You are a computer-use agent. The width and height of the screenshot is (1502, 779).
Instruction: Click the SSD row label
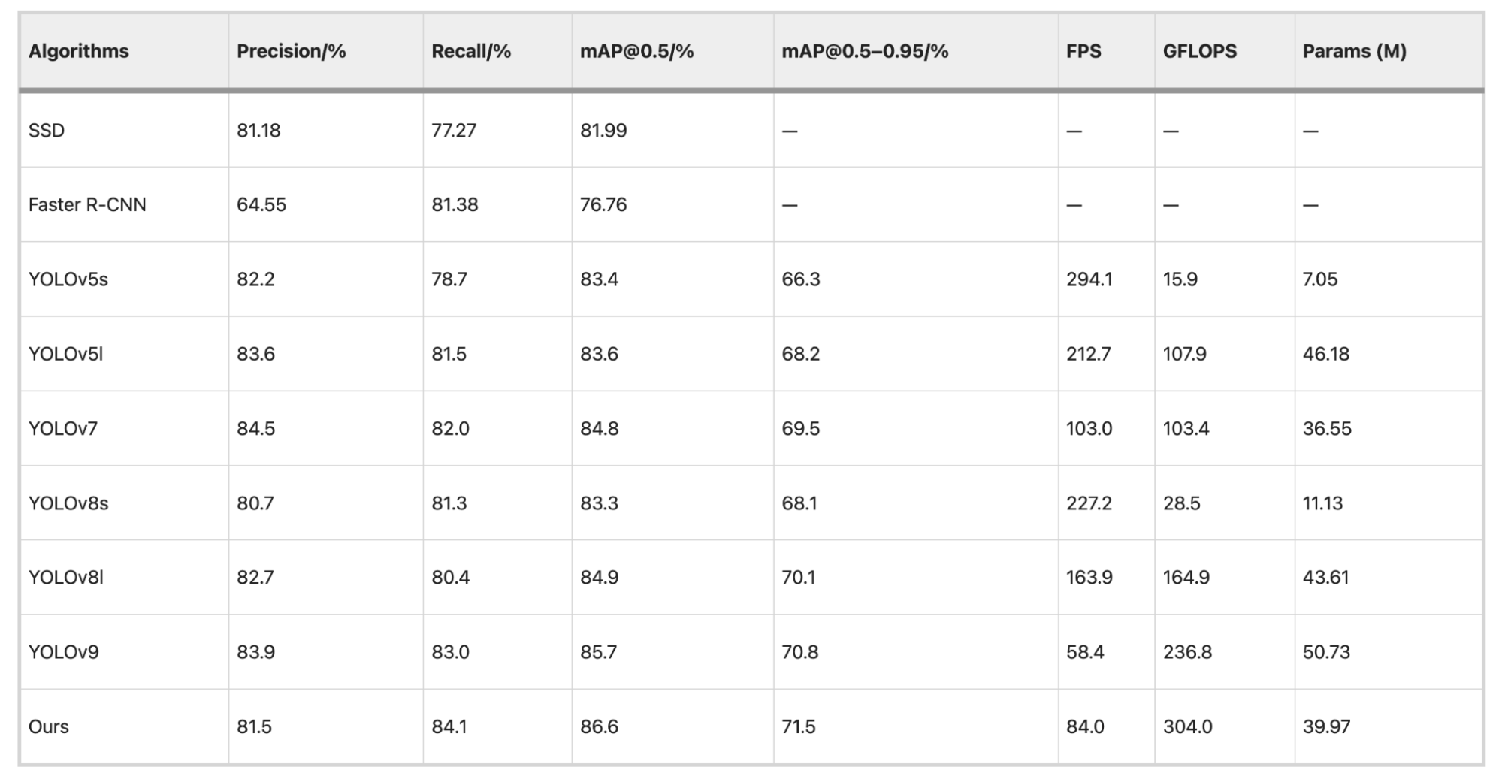pyautogui.click(x=47, y=131)
